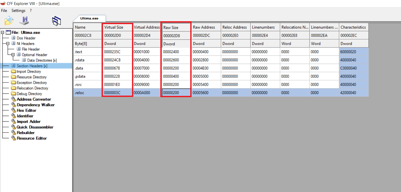Click the Data Directories item icon
Screen dimensions: 401x192
[24, 60]
